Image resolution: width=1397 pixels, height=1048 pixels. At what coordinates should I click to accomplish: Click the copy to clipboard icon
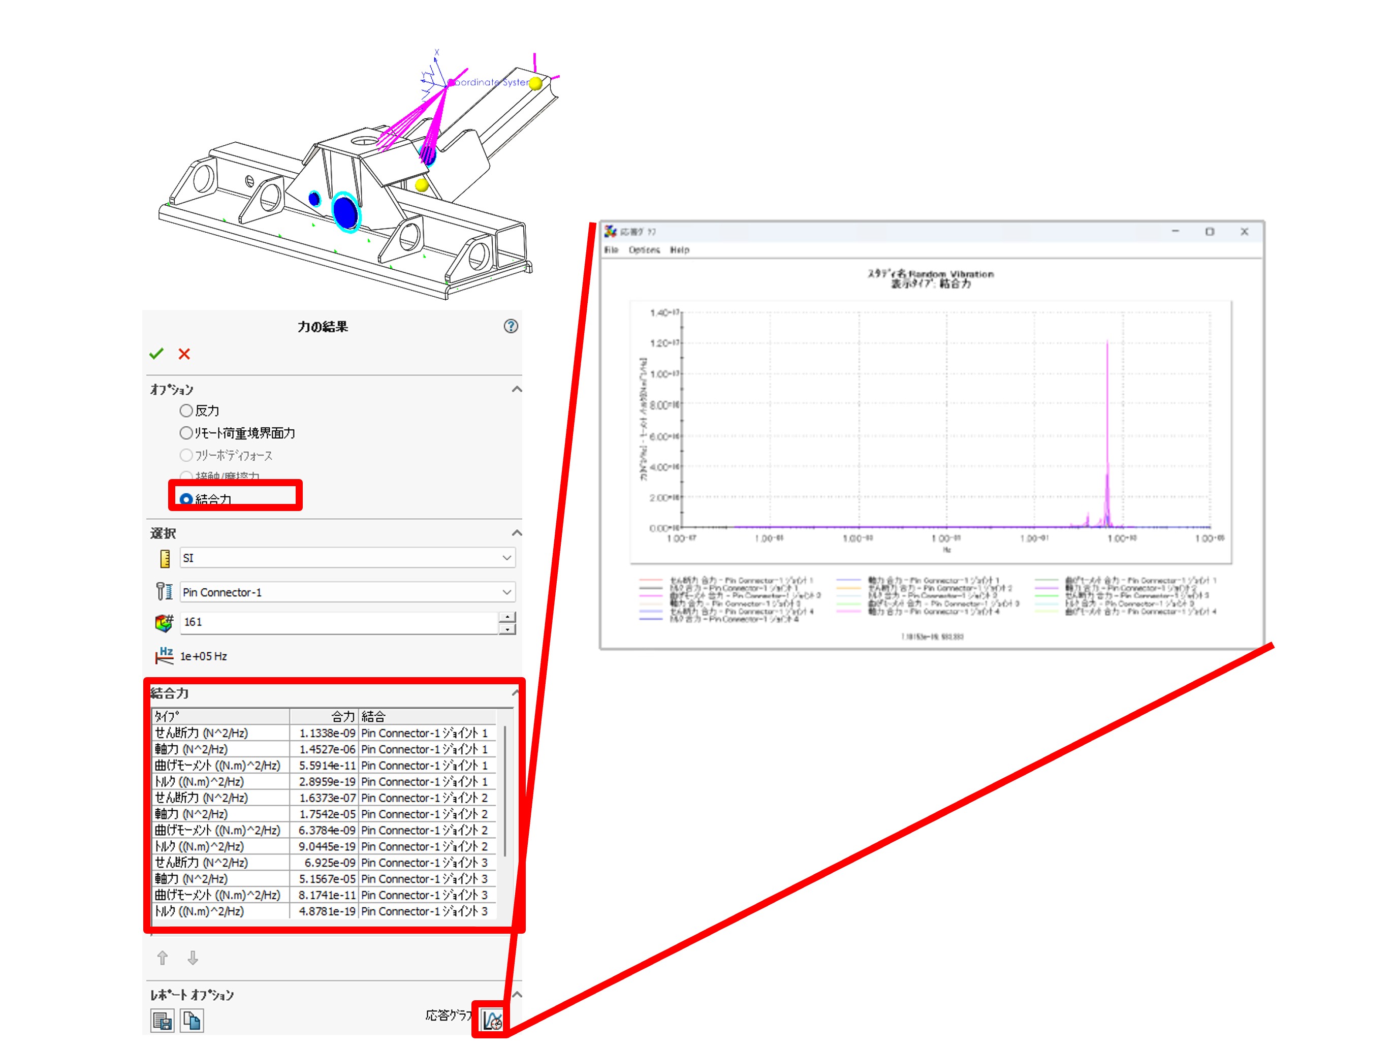click(192, 1020)
